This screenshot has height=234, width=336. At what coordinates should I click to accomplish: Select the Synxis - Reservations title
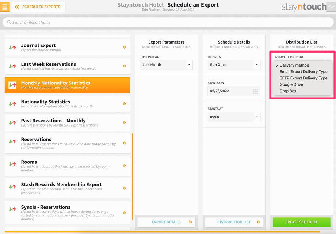[46, 207]
